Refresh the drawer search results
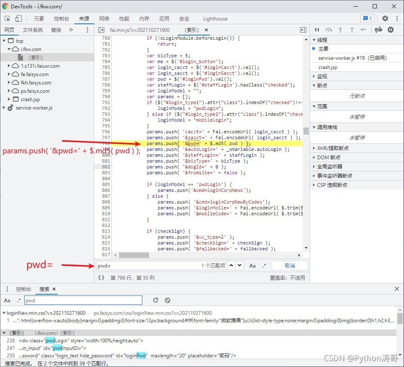Viewport: 404px width, 367px height. tap(156, 300)
